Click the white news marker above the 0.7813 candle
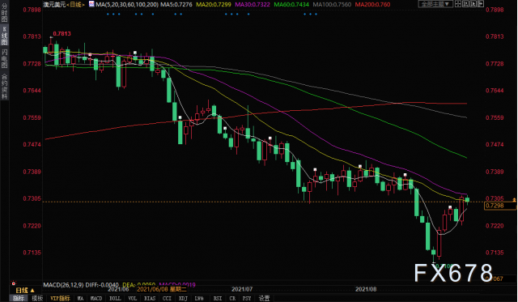Image resolution: width=518 pixels, height=302 pixels. click(x=51, y=37)
